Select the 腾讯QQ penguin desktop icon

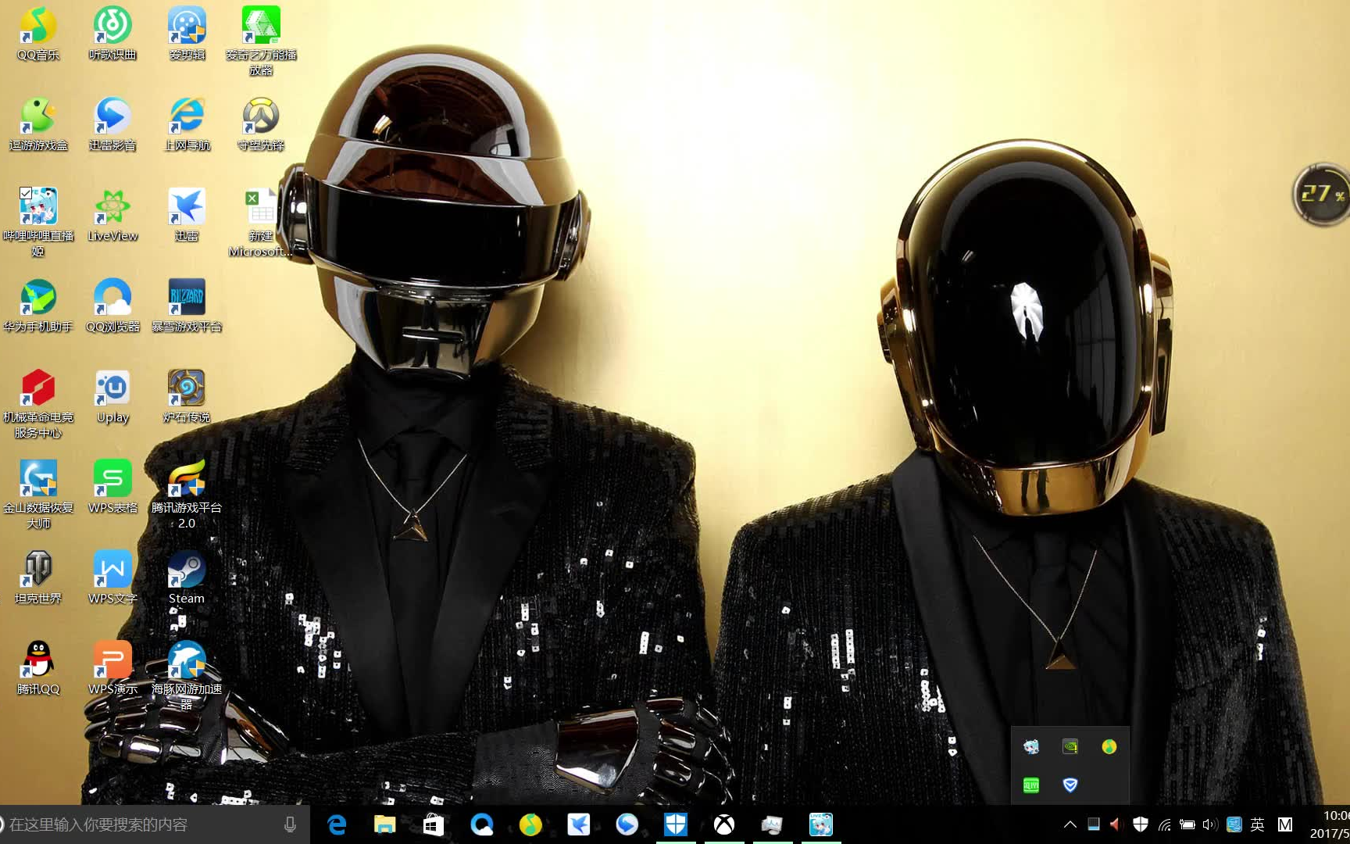37,669
